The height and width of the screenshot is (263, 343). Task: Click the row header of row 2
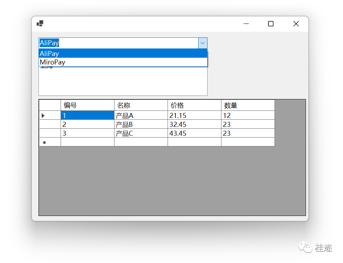[50, 124]
